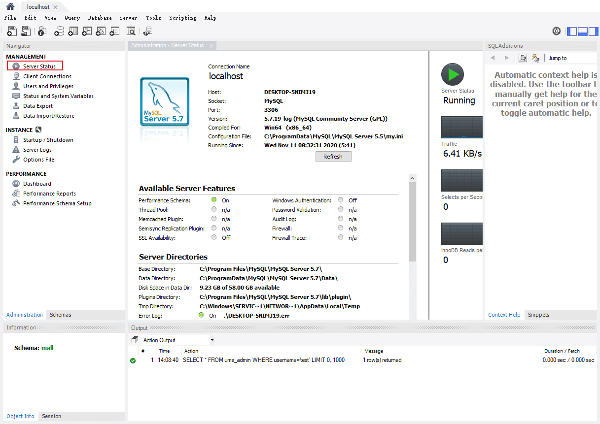The height and width of the screenshot is (424, 600).
Task: Open the Database menu
Action: click(100, 18)
